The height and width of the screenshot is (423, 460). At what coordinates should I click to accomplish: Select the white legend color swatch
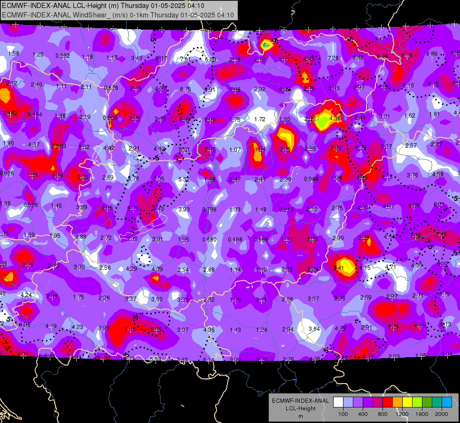pos(338,402)
